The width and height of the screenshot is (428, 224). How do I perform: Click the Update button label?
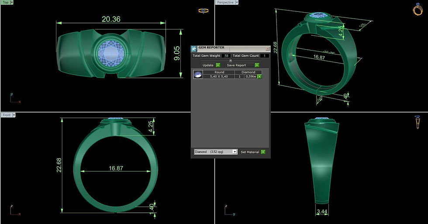(208, 65)
